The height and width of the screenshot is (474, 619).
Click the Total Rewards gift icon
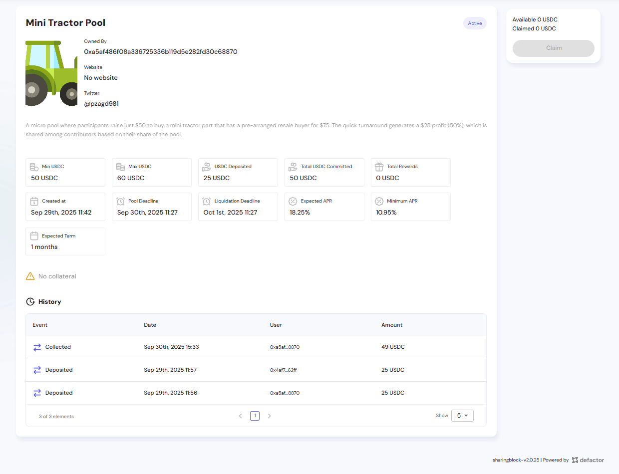[x=379, y=167]
